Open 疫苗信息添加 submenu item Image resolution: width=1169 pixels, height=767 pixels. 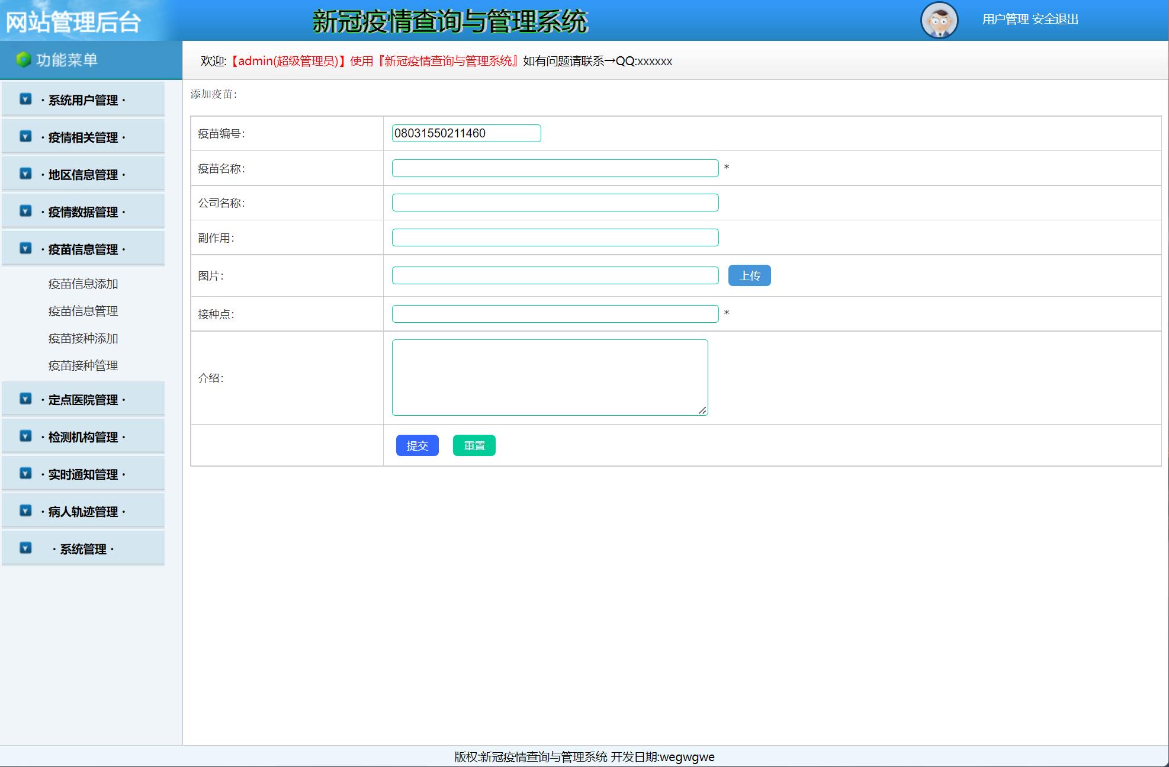(83, 284)
